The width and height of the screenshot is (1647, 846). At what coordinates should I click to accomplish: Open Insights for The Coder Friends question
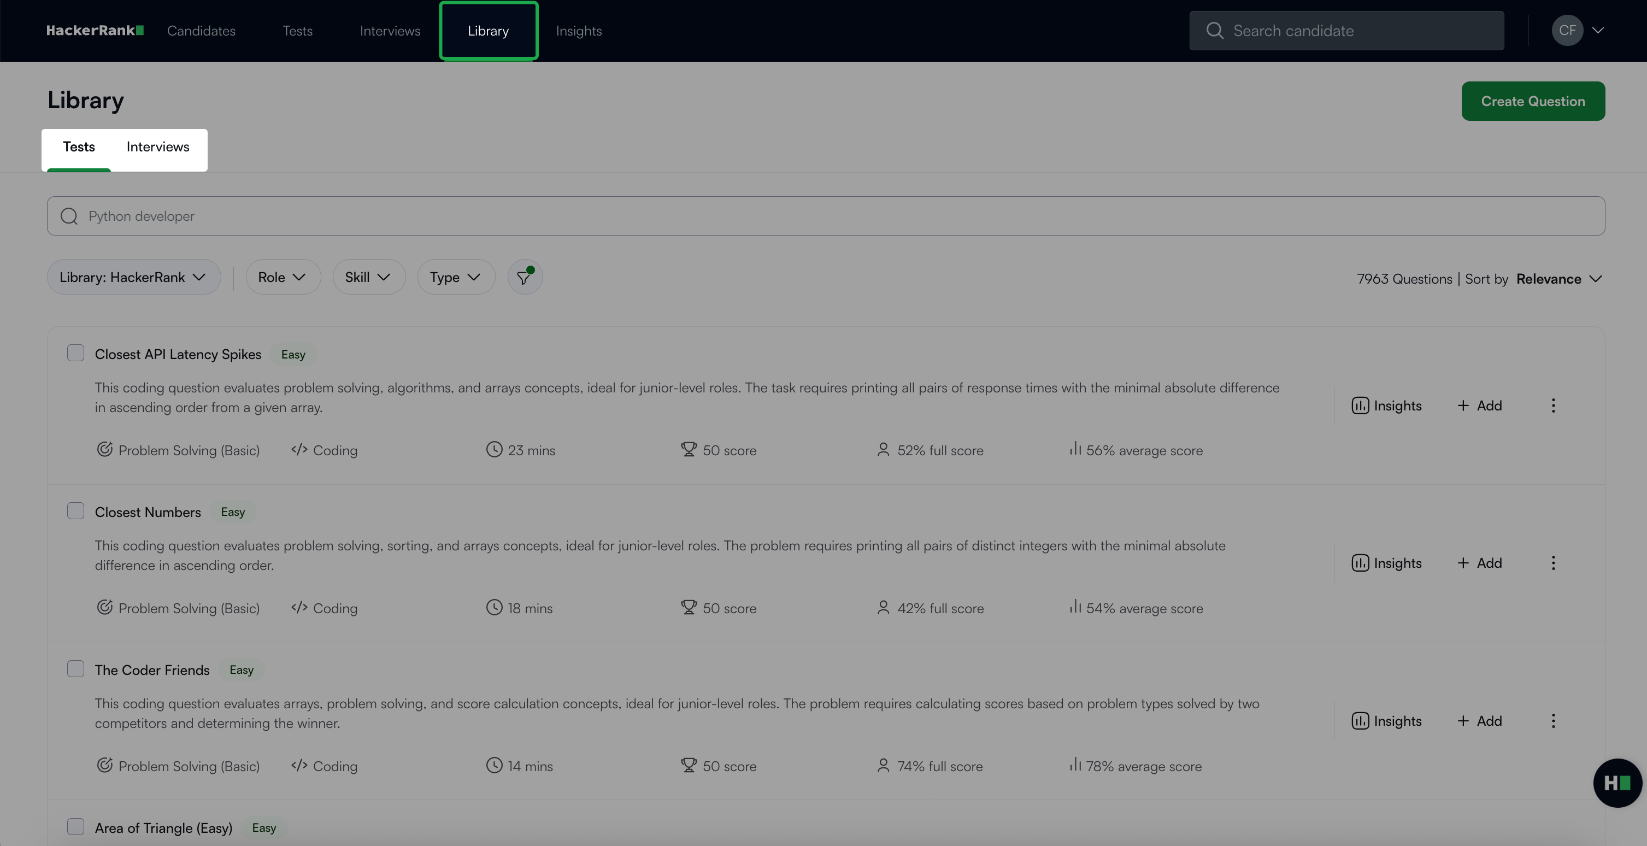1386,721
